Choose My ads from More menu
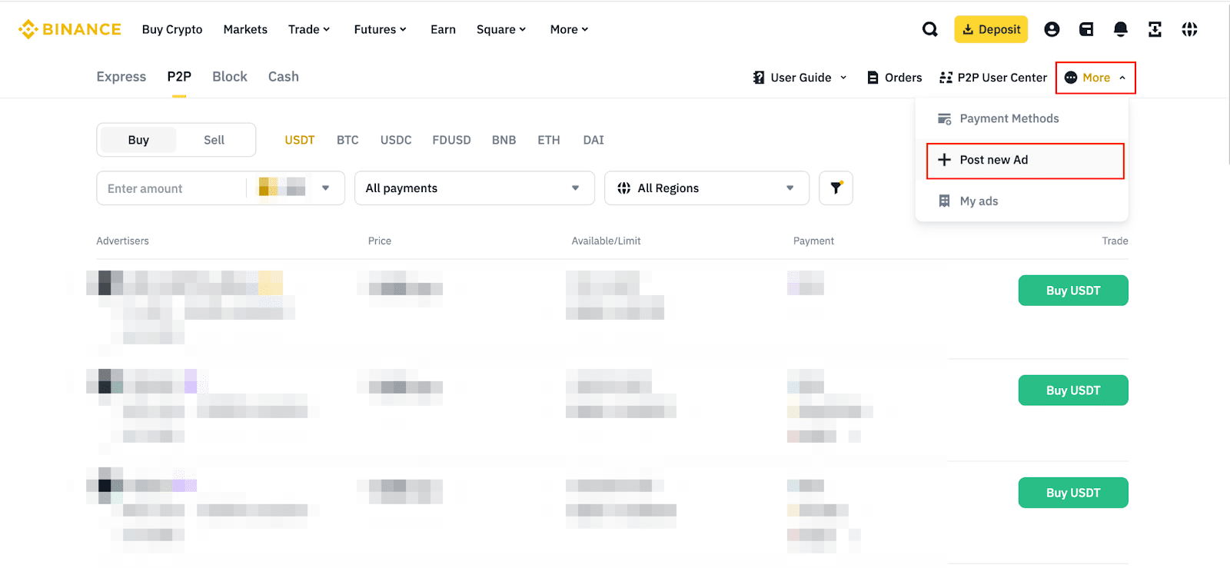 point(1022,201)
